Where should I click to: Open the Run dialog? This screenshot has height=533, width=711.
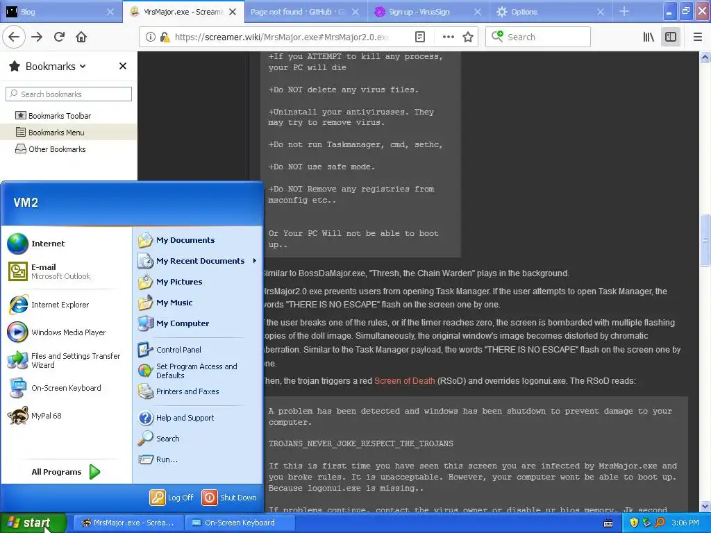[198, 459]
